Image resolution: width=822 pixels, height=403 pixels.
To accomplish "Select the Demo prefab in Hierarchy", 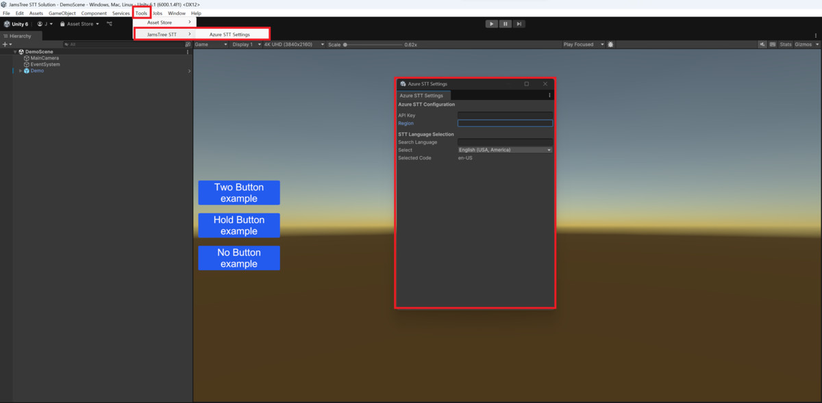I will tap(37, 71).
